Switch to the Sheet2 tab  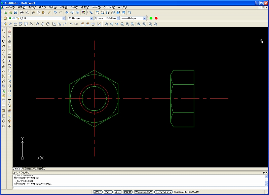click(40, 168)
